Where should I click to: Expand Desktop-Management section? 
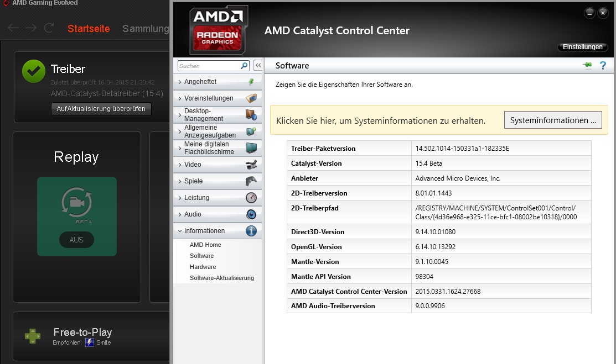(x=180, y=115)
